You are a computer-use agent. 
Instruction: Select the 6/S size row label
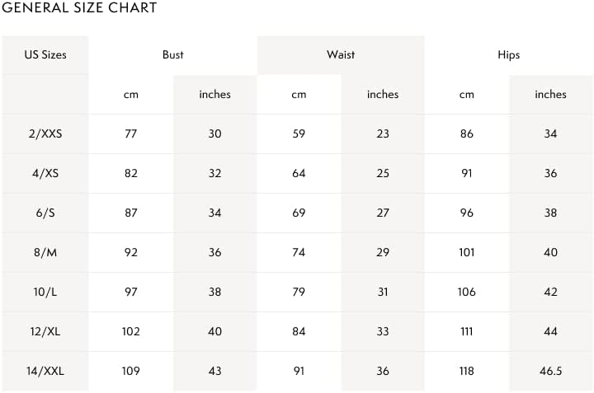tap(45, 213)
